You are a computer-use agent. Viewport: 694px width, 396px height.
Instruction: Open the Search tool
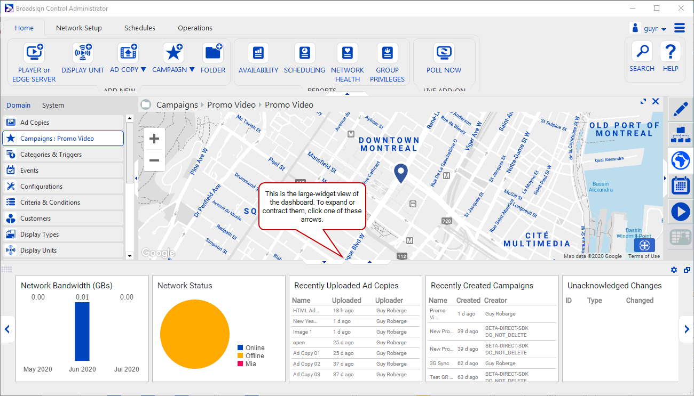tap(642, 57)
